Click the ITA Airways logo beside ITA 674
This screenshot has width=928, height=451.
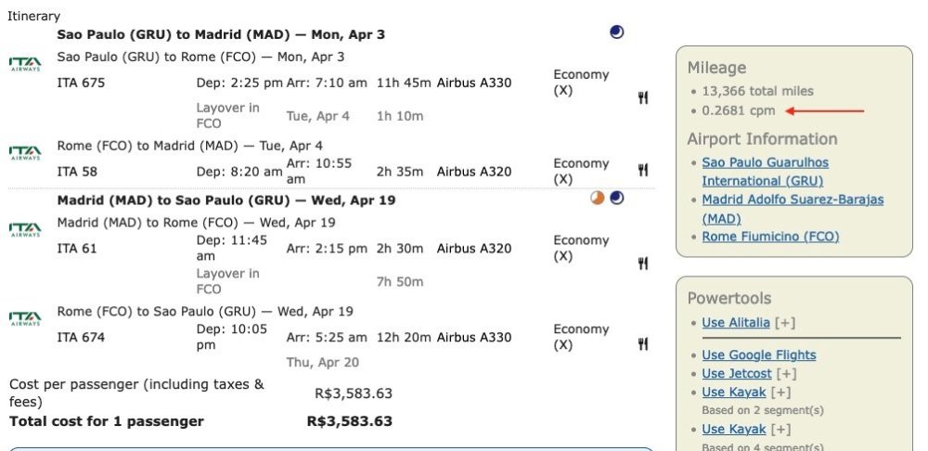[x=25, y=318]
